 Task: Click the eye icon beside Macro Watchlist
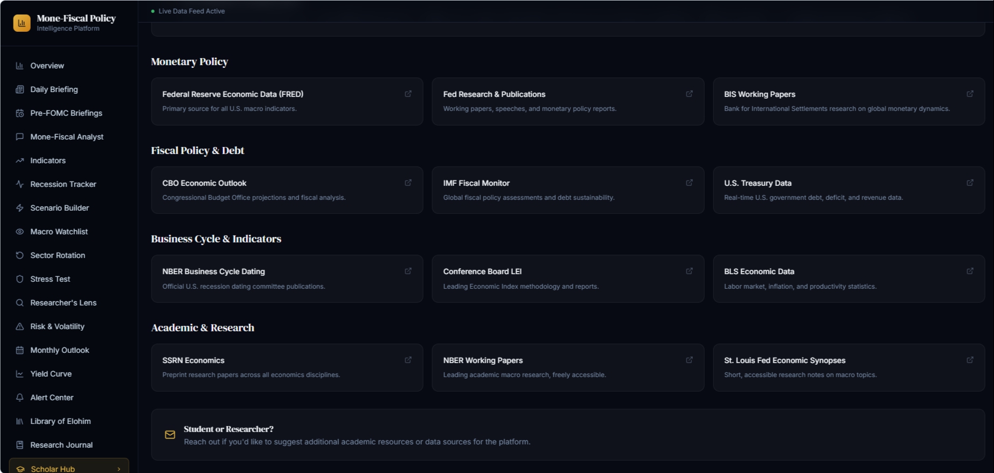click(20, 232)
